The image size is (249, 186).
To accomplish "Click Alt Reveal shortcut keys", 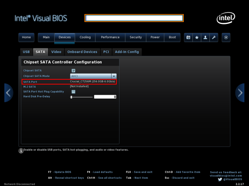I will click(66, 178).
